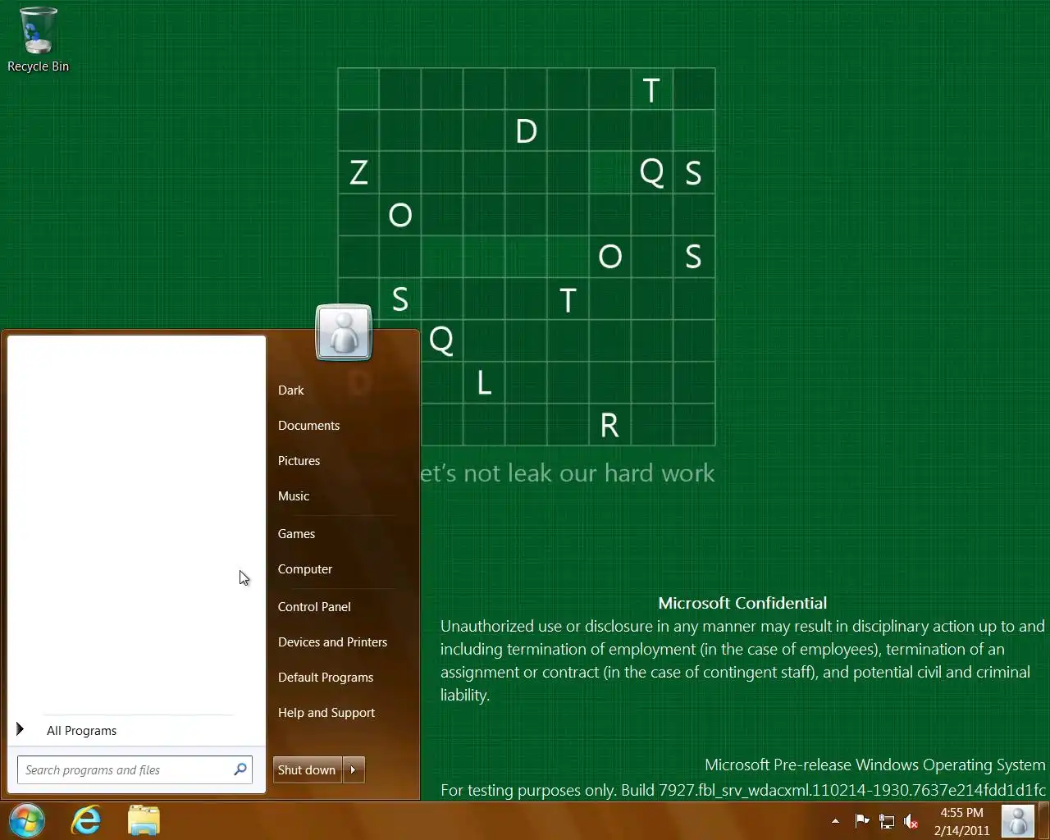Open the clock showing 4:55 PM
The width and height of the screenshot is (1050, 840).
(961, 821)
